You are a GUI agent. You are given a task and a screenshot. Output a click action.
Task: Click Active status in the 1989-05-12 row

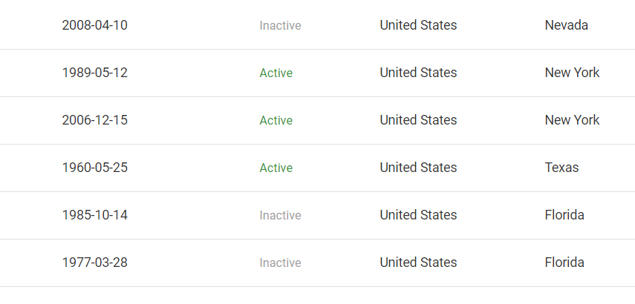276,73
